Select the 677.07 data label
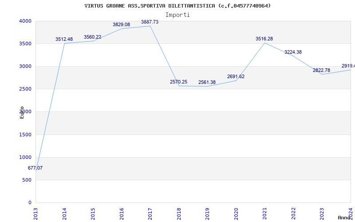This screenshot has height=222, width=355. point(35,168)
